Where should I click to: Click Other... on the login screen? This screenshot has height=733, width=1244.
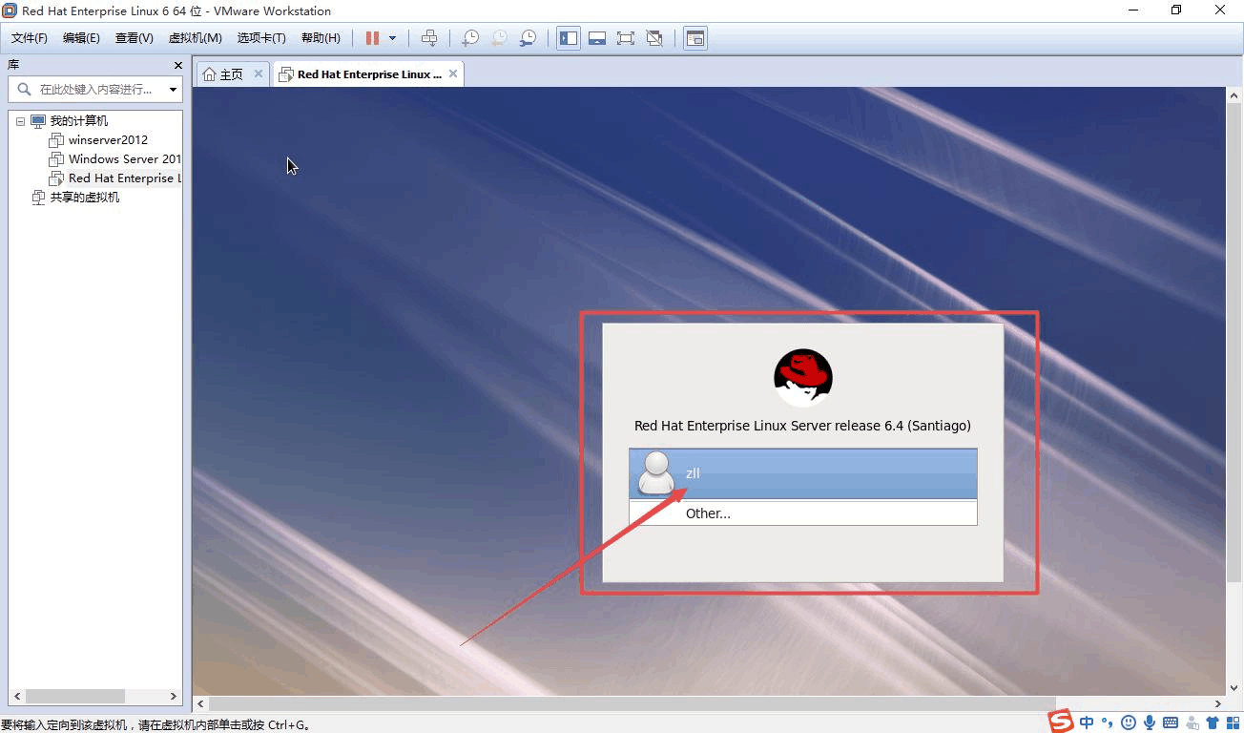(x=708, y=513)
